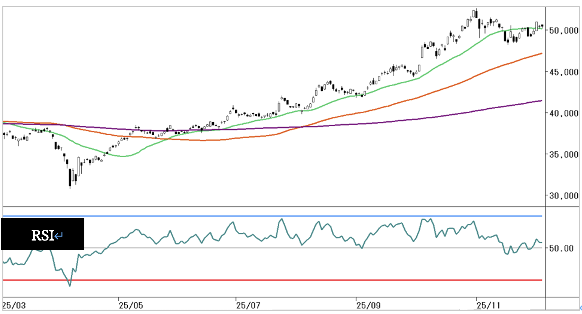Click the RSI label box

42,234
